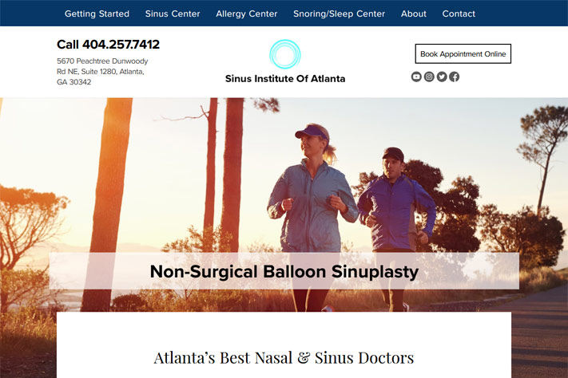Click the Call 404.257.7412 phone number
This screenshot has width=568, height=378.
[x=108, y=45]
